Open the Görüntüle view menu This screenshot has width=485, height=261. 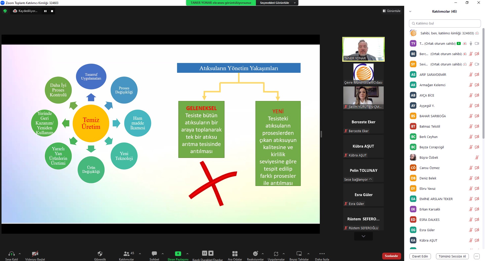pyautogui.click(x=392, y=11)
